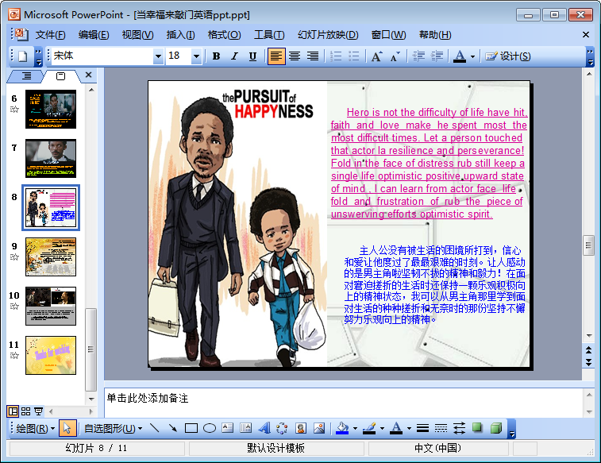Switch to normal view

coord(13,411)
